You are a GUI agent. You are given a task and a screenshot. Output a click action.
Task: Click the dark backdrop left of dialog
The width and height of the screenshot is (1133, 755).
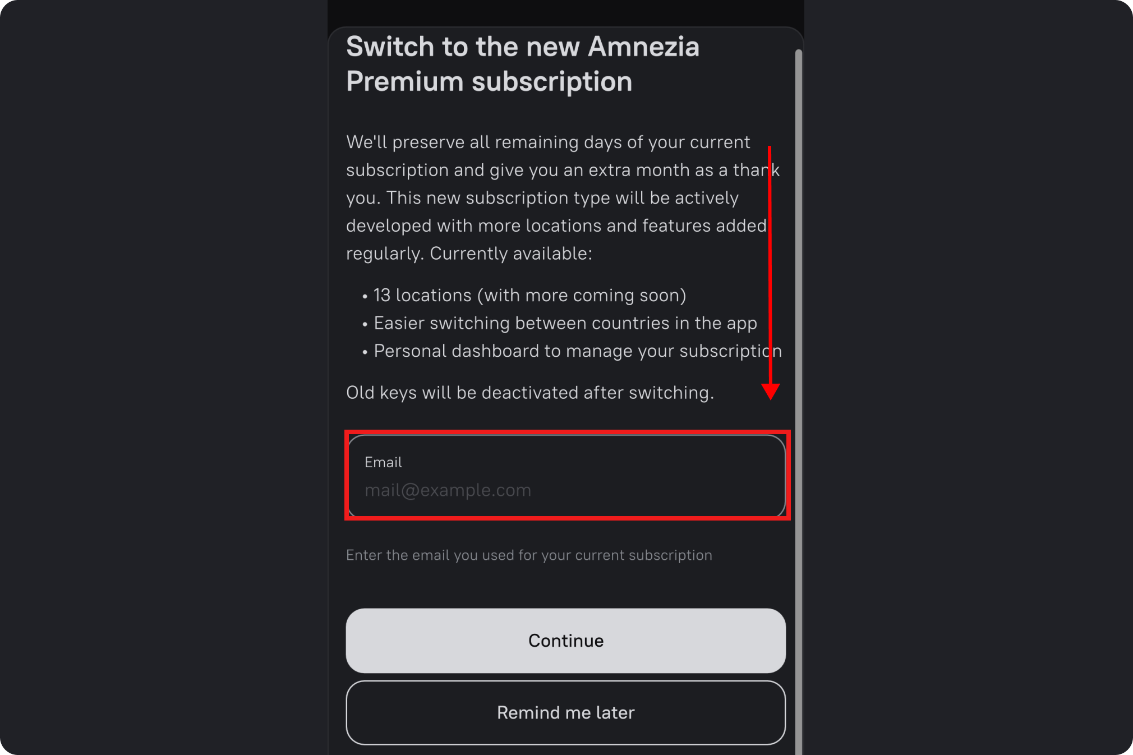tap(163, 376)
